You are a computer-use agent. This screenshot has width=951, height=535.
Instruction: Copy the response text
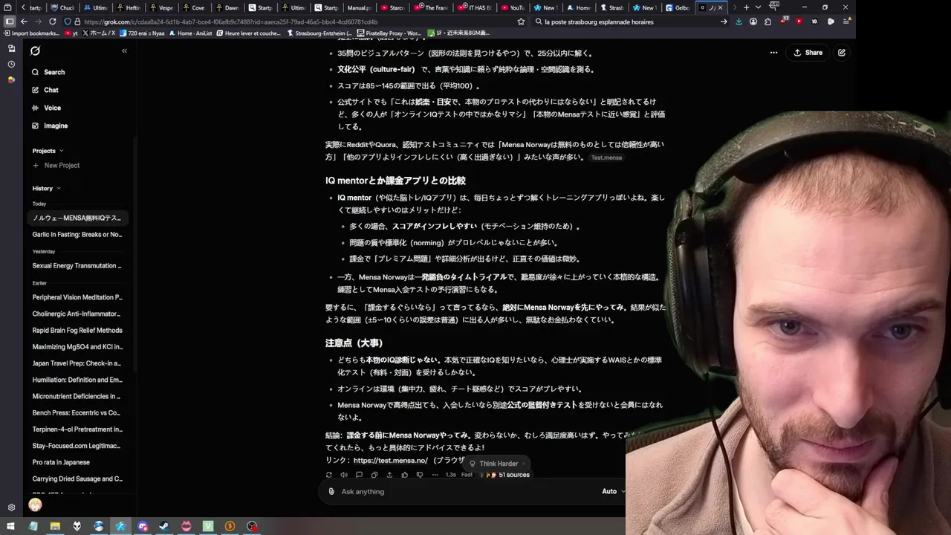[x=374, y=475]
